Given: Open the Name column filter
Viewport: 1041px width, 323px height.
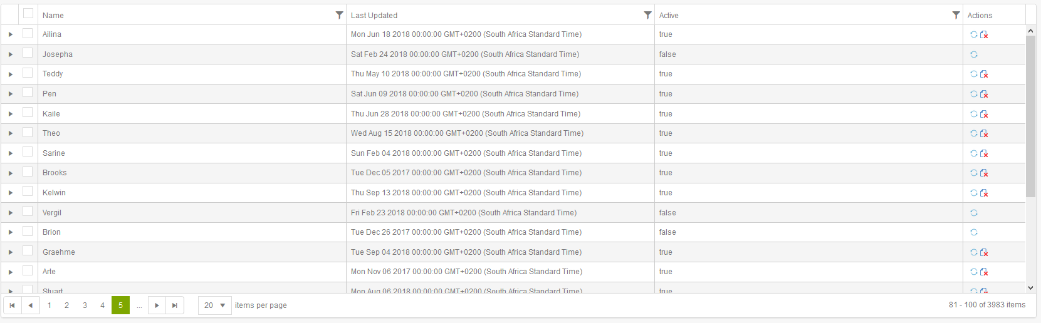Looking at the screenshot, I should 339,15.
